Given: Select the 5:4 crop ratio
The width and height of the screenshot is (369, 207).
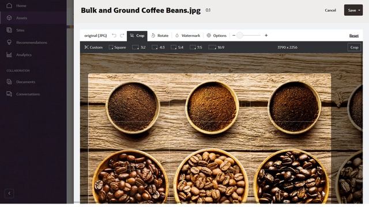Looking at the screenshot, I should point(177,47).
